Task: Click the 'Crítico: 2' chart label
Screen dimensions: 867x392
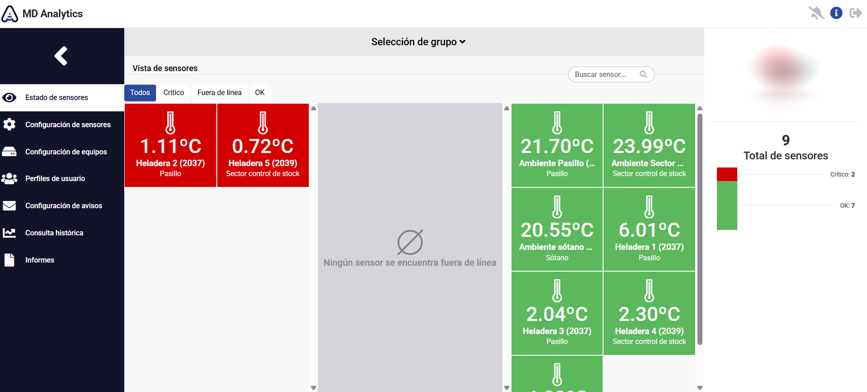Action: 843,174
